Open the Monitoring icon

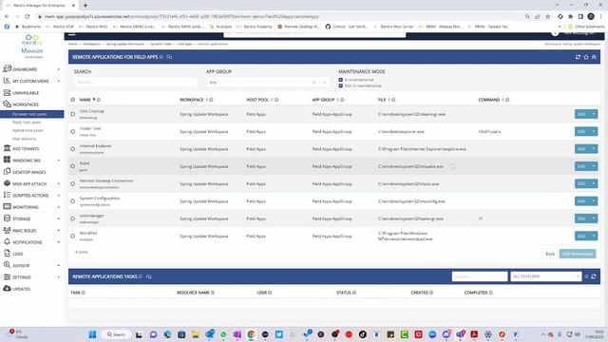click(7, 207)
